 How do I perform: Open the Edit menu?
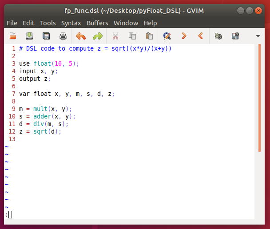[28, 23]
